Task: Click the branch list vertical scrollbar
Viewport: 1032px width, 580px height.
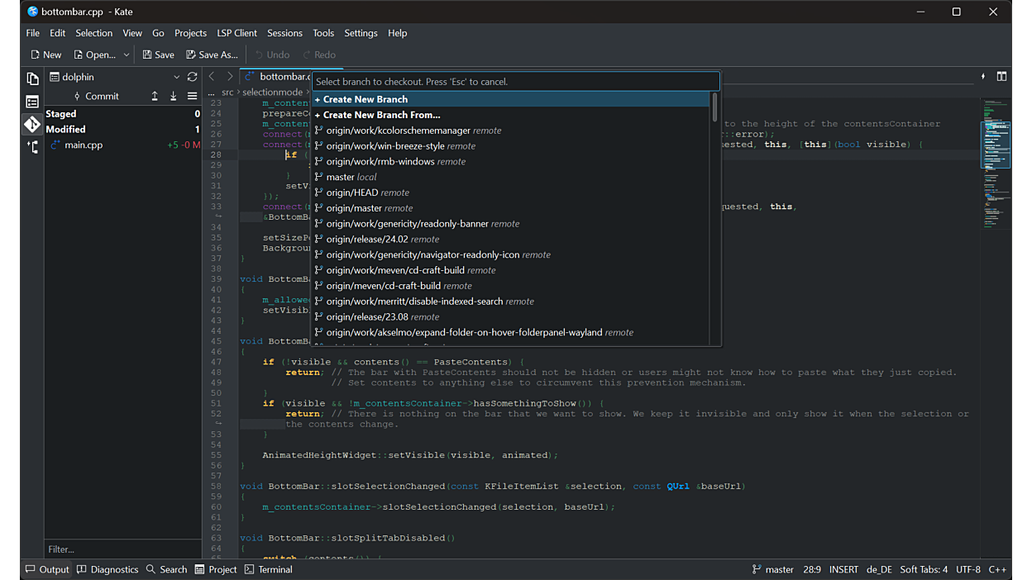Action: click(x=714, y=108)
